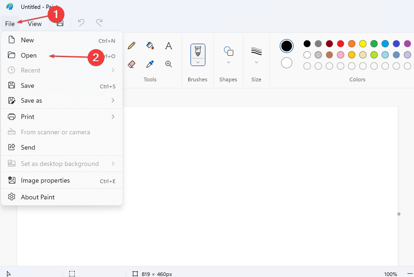Select the white Color 2 circle

click(287, 63)
